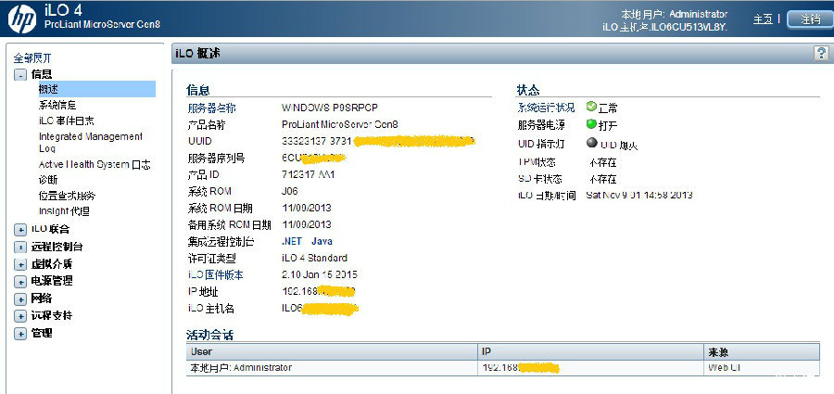
Task: Click the 系统 ROM 日期 value 11/09/2013
Action: click(307, 208)
